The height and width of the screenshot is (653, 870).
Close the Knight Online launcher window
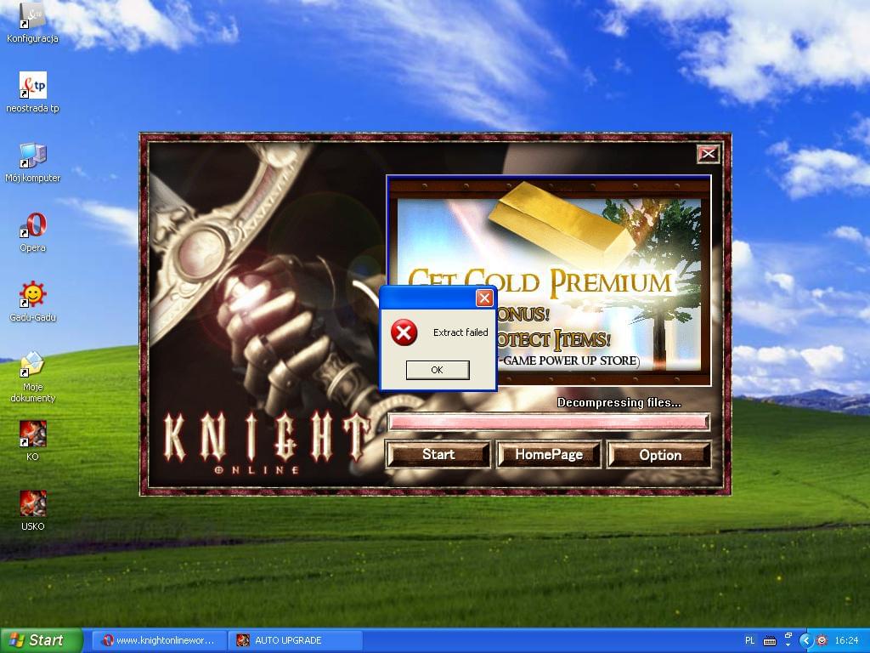coord(708,154)
